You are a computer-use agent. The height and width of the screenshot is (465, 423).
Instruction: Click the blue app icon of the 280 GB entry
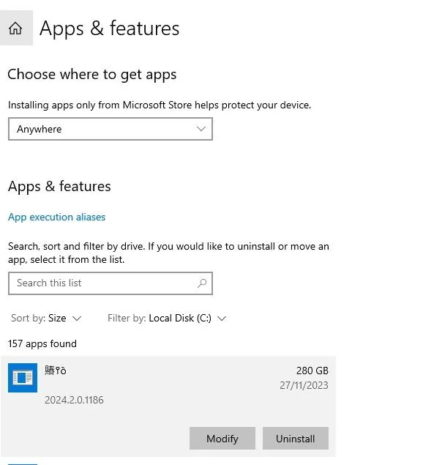point(23,378)
